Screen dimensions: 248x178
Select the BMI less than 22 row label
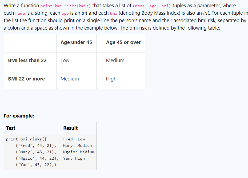[x=27, y=60]
